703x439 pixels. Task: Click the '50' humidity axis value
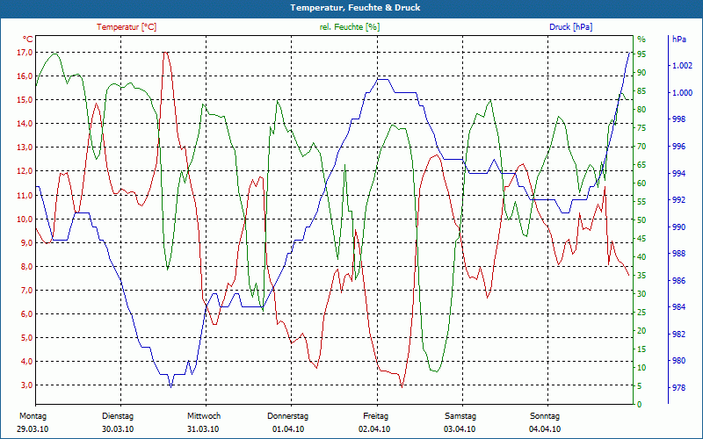tap(641, 220)
